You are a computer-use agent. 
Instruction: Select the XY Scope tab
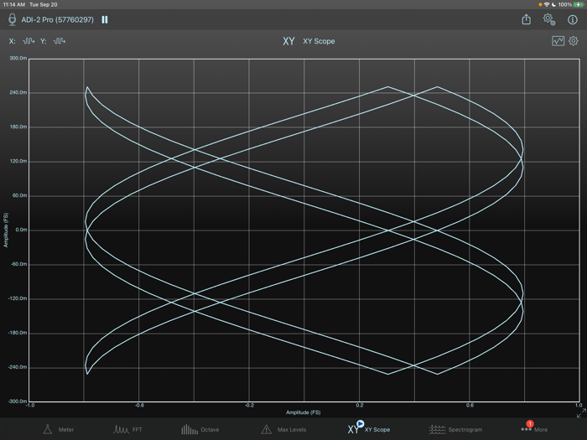(369, 428)
